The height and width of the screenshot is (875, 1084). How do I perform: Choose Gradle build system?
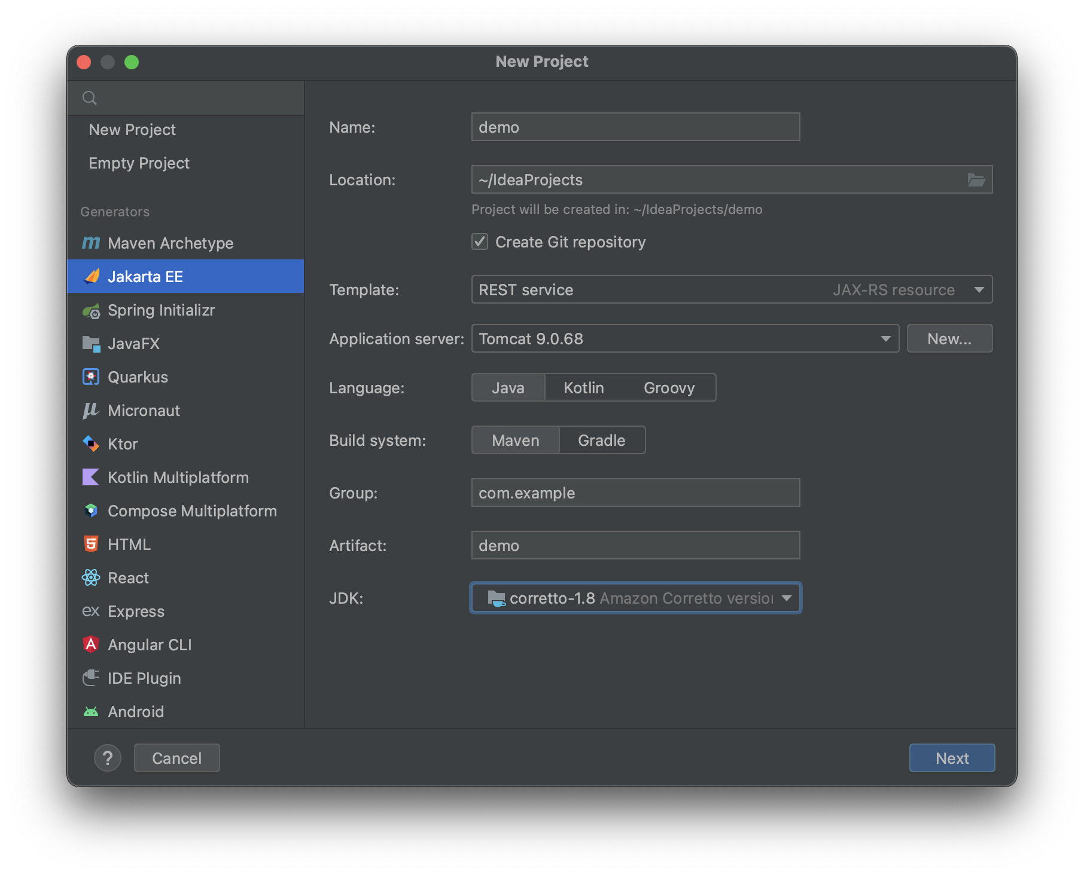(601, 440)
